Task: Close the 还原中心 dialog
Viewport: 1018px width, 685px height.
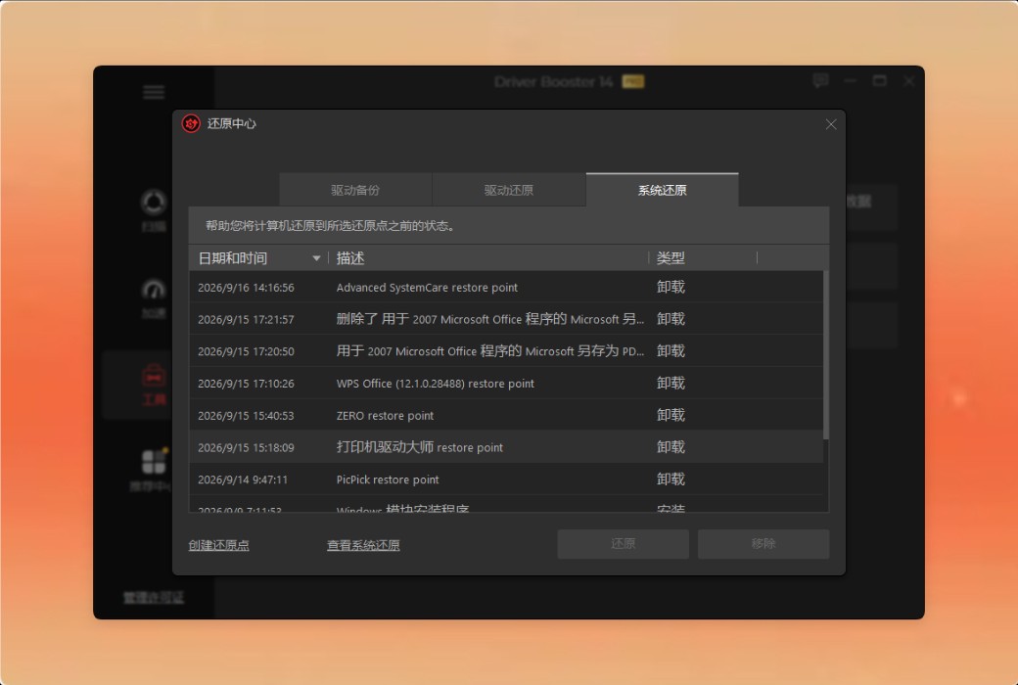Action: click(830, 124)
